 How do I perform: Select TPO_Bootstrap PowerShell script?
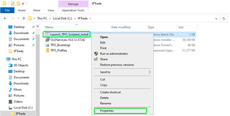pos(60,45)
